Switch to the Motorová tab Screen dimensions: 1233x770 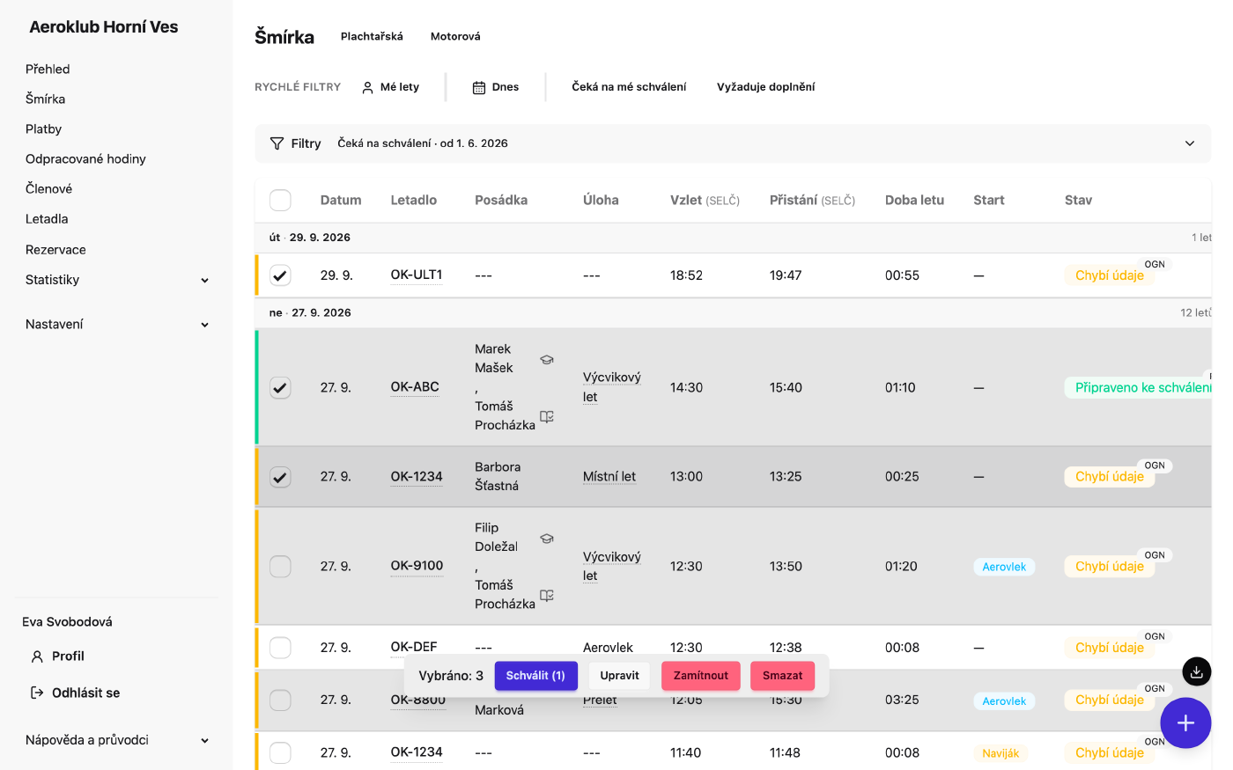[455, 36]
